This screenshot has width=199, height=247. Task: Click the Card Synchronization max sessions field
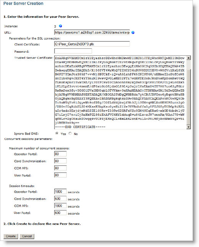coord(60,161)
